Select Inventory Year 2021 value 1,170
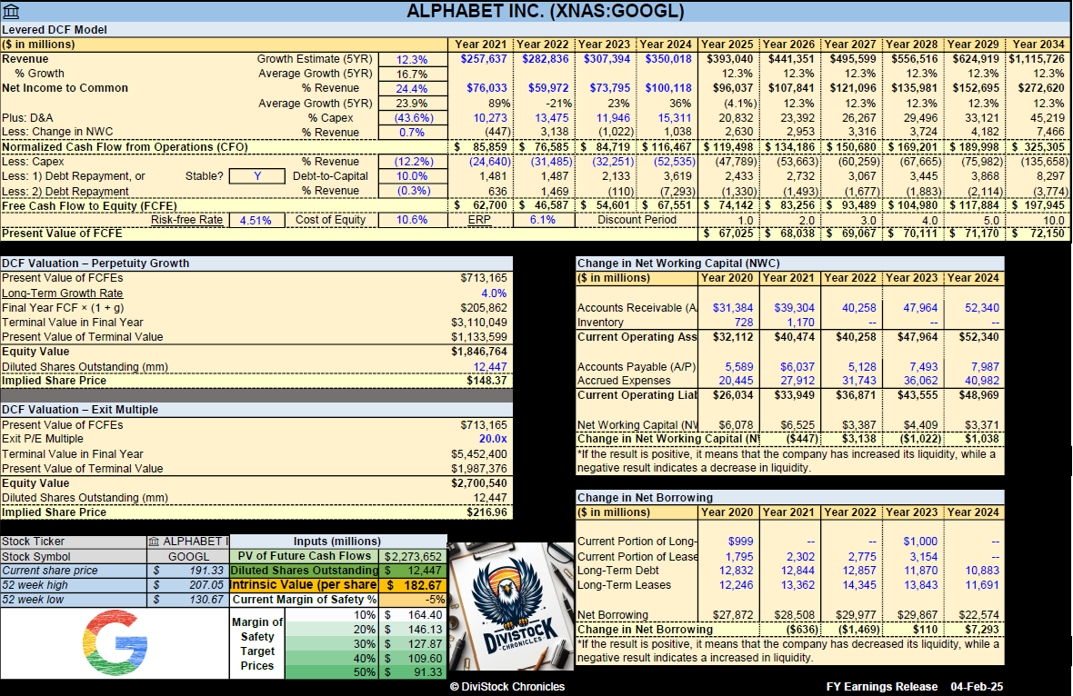 pos(800,322)
